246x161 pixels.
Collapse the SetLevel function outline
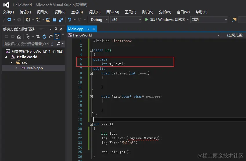point(91,73)
